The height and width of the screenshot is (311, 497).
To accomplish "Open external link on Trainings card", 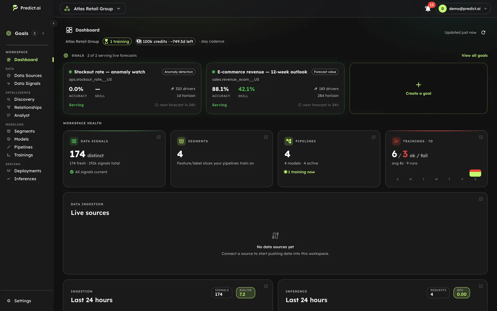I will 481,137.
